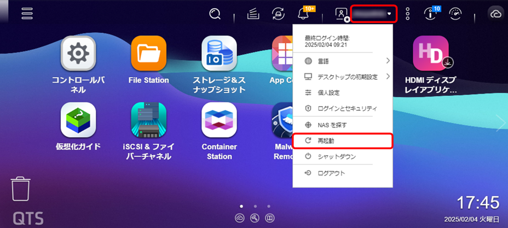
Task: Open the main hamburger menu
Action: tap(27, 14)
